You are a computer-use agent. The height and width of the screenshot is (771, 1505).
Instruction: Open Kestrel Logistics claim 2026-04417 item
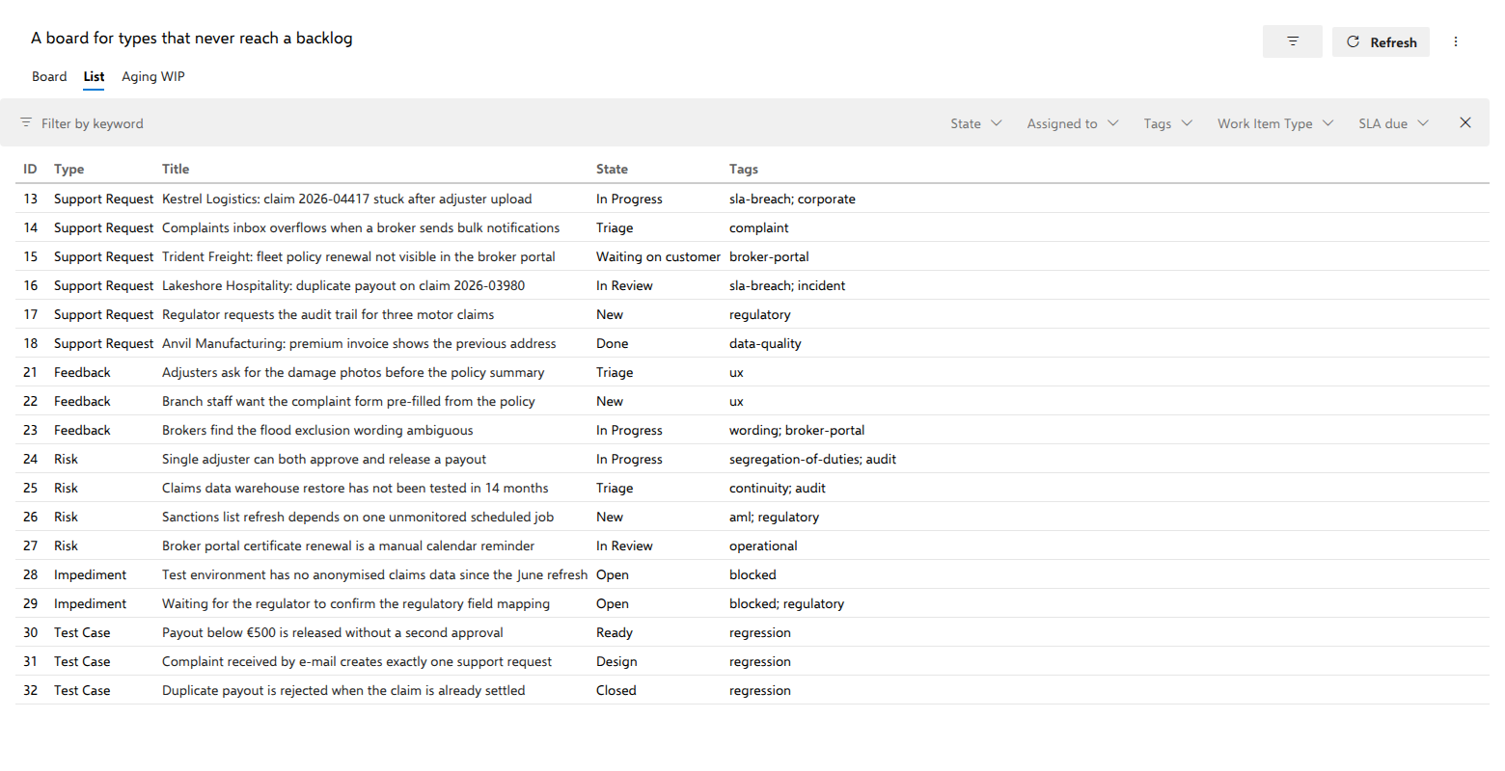point(347,199)
